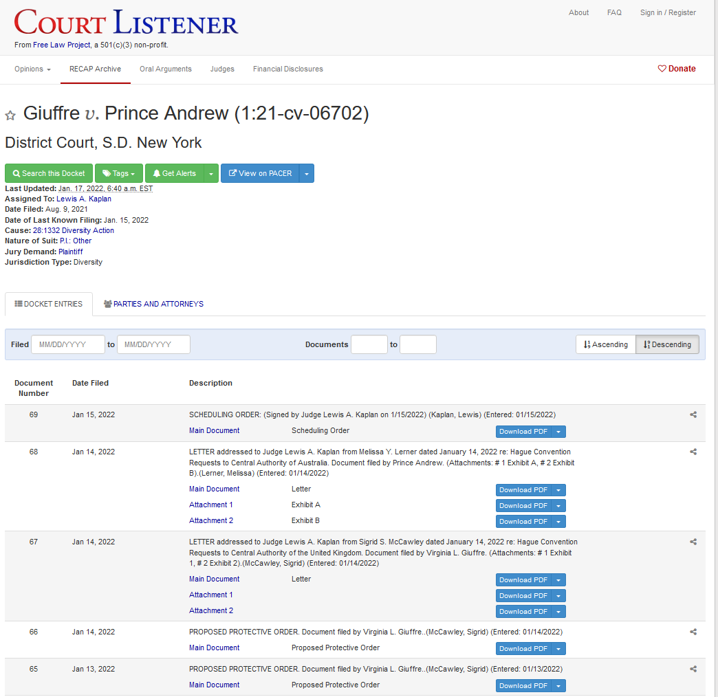Open the Tags dropdown
718x697 pixels.
[x=119, y=173]
